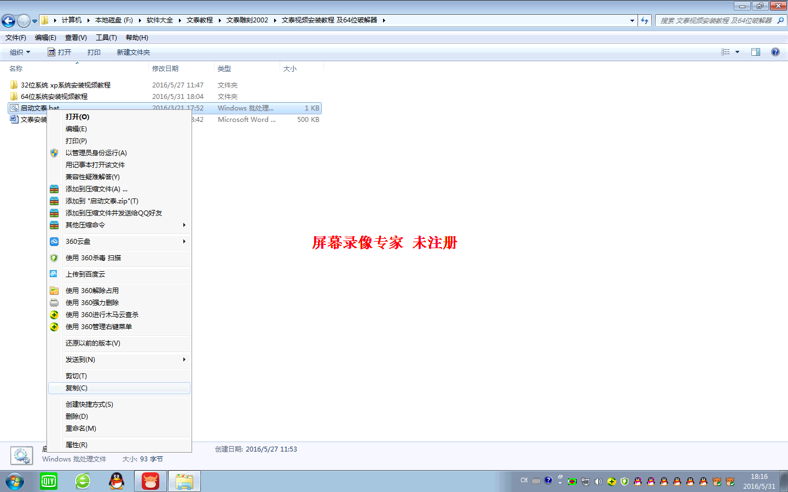Open the 查看(V) menu
The height and width of the screenshot is (492, 788).
tap(76, 38)
